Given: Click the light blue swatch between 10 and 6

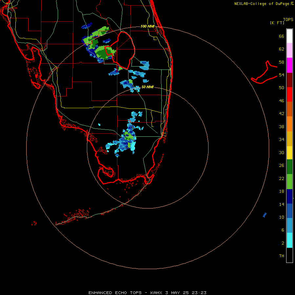Looking at the screenshot, I should point(289,226).
